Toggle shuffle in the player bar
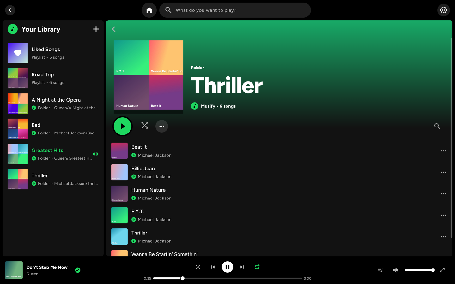This screenshot has width=455, height=284. point(198,267)
